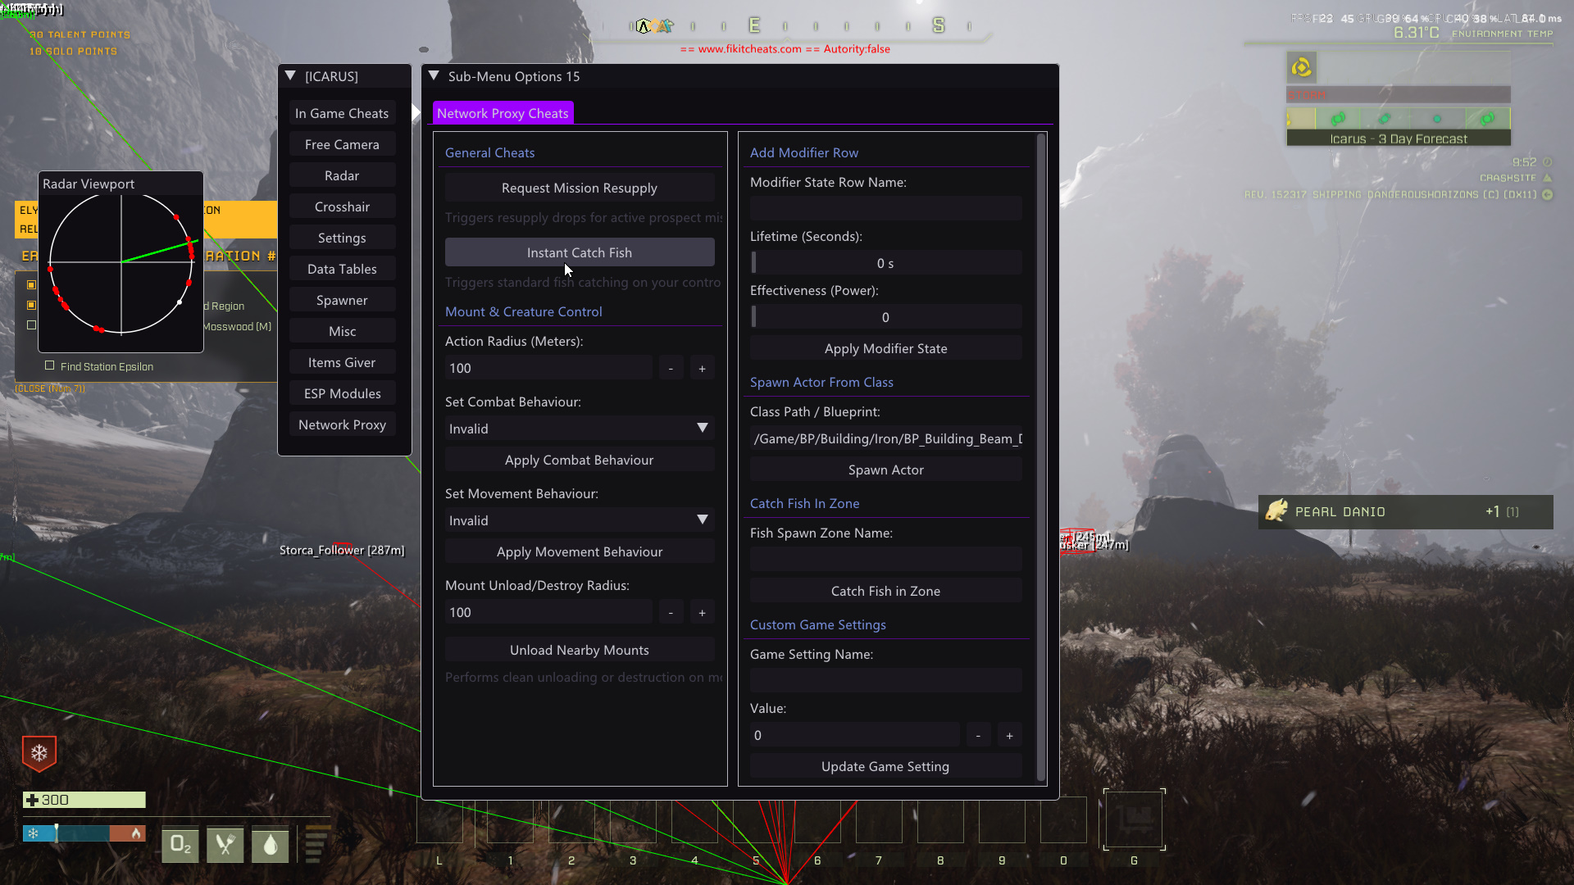Click Mount Unload/Destroy Radius value field
This screenshot has width=1574, height=885.
click(x=548, y=612)
